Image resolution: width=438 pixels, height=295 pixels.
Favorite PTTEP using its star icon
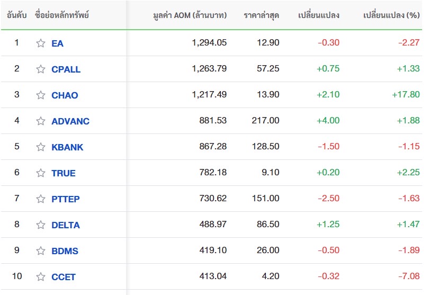click(41, 199)
